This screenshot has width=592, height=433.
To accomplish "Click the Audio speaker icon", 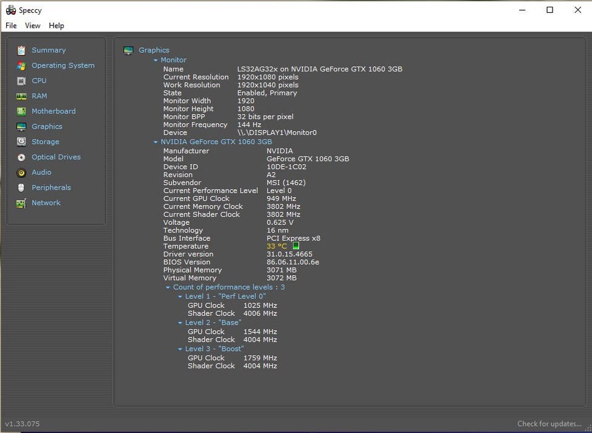I will pyautogui.click(x=22, y=172).
